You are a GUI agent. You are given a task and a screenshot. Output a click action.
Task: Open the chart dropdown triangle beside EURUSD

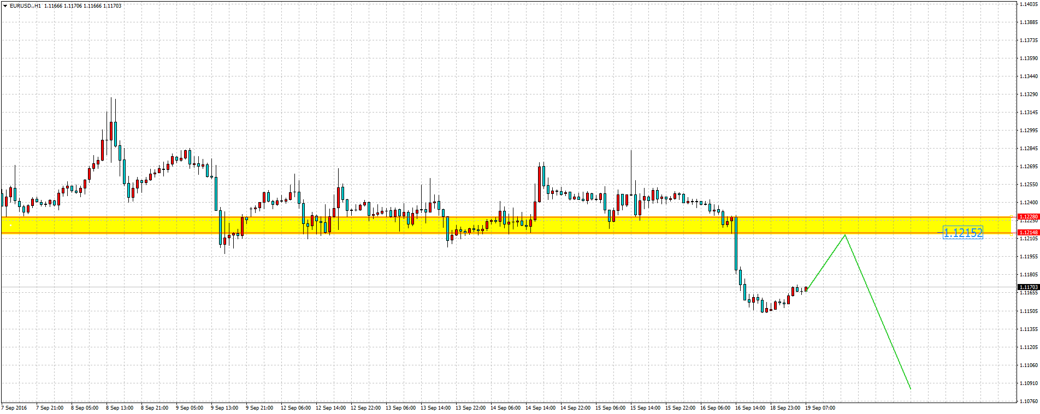click(x=5, y=6)
